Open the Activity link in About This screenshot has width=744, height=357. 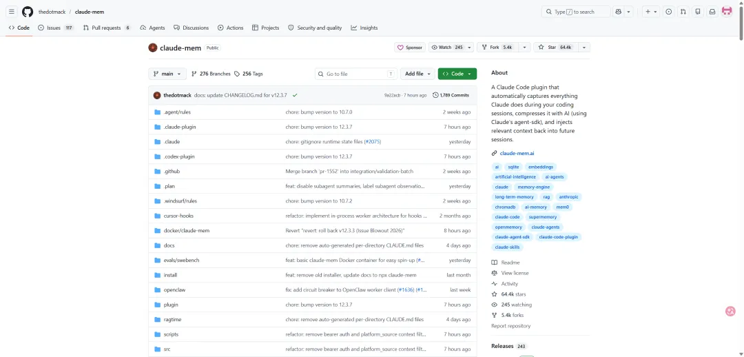pos(505,284)
